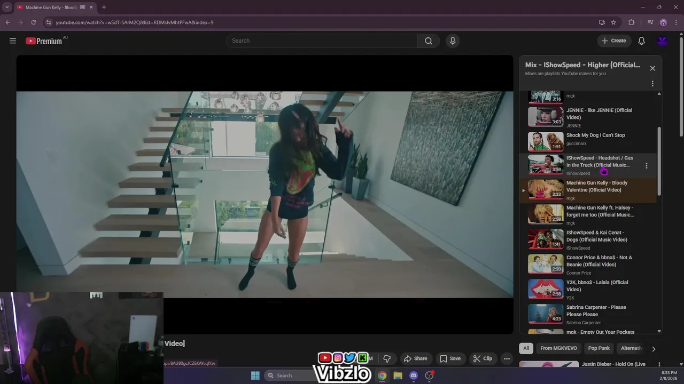This screenshot has height=384, width=684.
Task: Play IShowSpeed - Headshot / Gas in the Truck
Action: (588, 165)
